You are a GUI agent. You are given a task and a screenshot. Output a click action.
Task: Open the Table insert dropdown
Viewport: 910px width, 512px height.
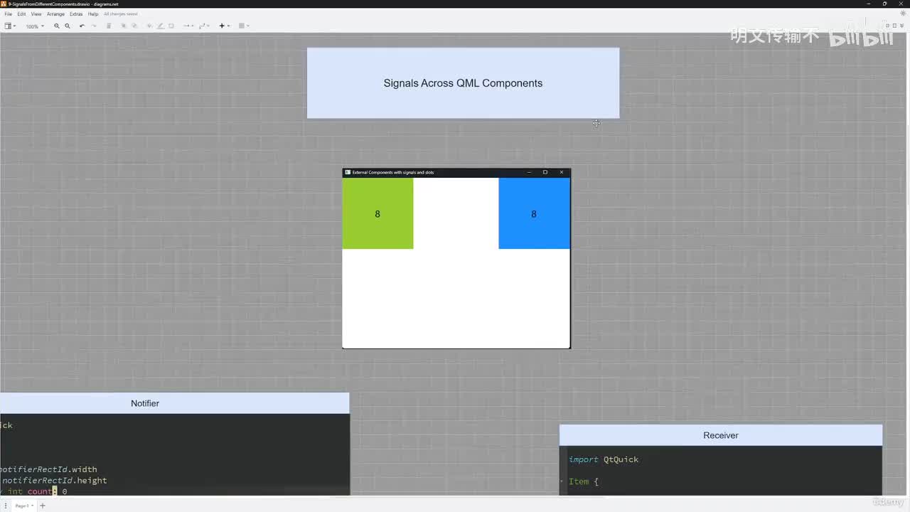[x=243, y=26]
